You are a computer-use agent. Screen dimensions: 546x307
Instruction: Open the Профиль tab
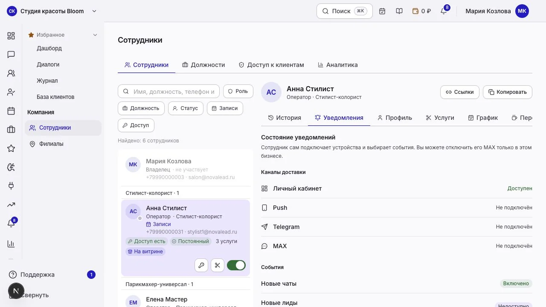coord(395,118)
